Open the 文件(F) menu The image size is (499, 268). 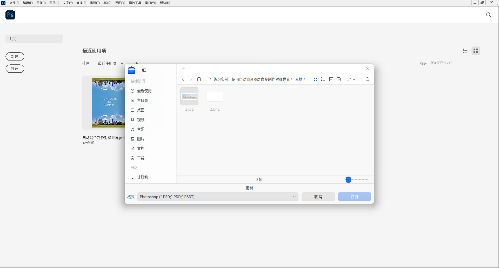click(x=14, y=3)
